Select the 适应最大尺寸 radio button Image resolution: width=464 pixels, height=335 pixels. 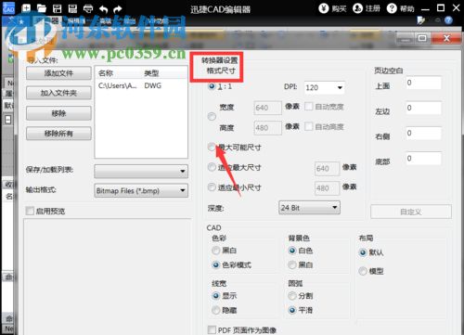(x=212, y=167)
